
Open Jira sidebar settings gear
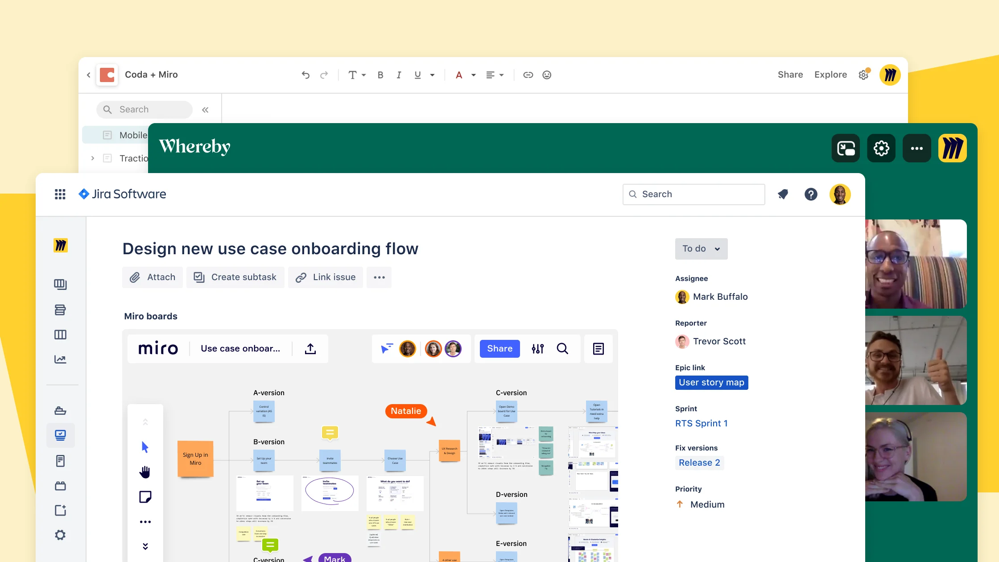pyautogui.click(x=60, y=535)
